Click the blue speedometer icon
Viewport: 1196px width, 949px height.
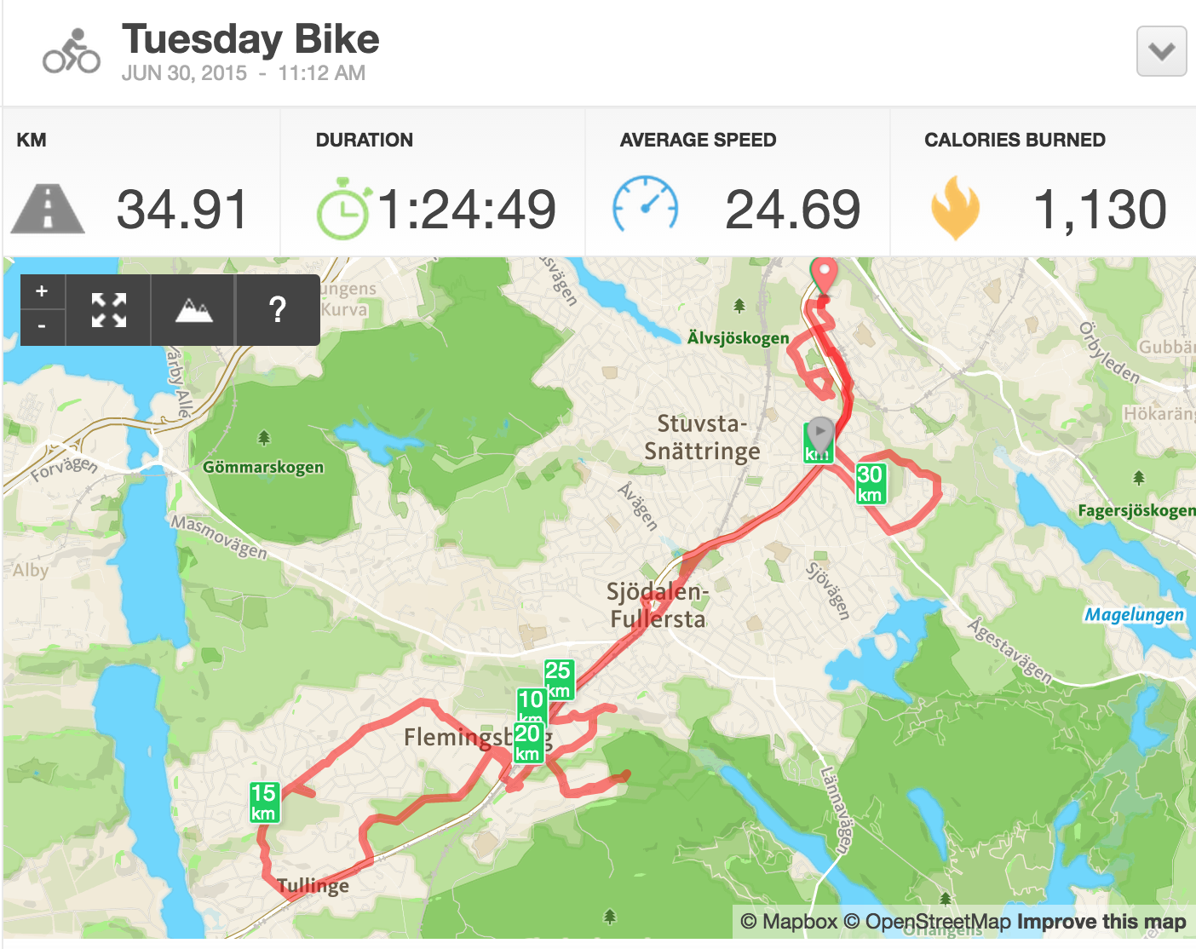coord(646,205)
